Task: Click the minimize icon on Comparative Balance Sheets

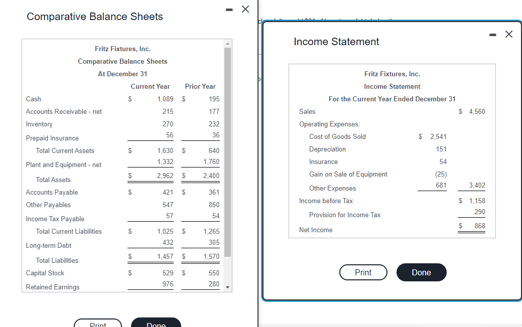Action: tap(228, 9)
